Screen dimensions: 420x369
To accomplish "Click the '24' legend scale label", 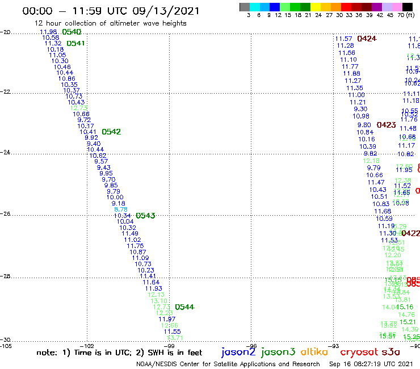I will pyautogui.click(x=318, y=15).
